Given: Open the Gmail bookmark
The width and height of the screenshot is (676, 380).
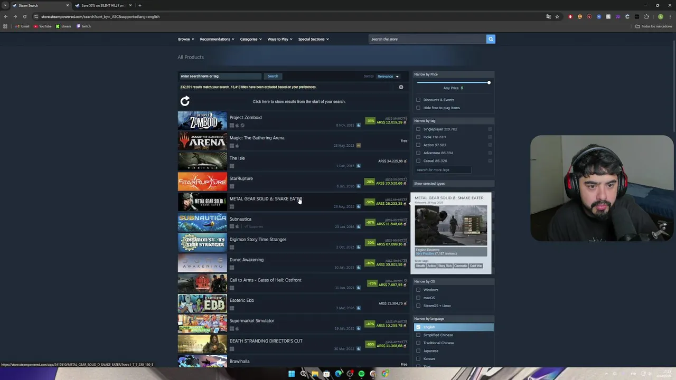Looking at the screenshot, I should click(22, 26).
